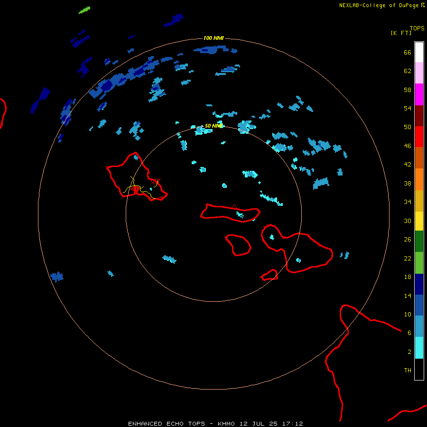Click the dark red maroon legend swatch
The width and height of the screenshot is (427, 427).
(419, 115)
